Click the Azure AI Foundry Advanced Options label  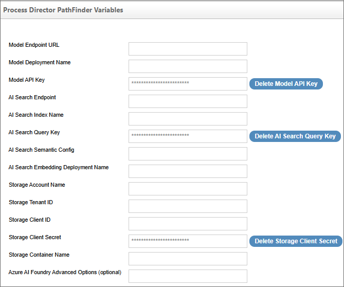[x=65, y=272]
